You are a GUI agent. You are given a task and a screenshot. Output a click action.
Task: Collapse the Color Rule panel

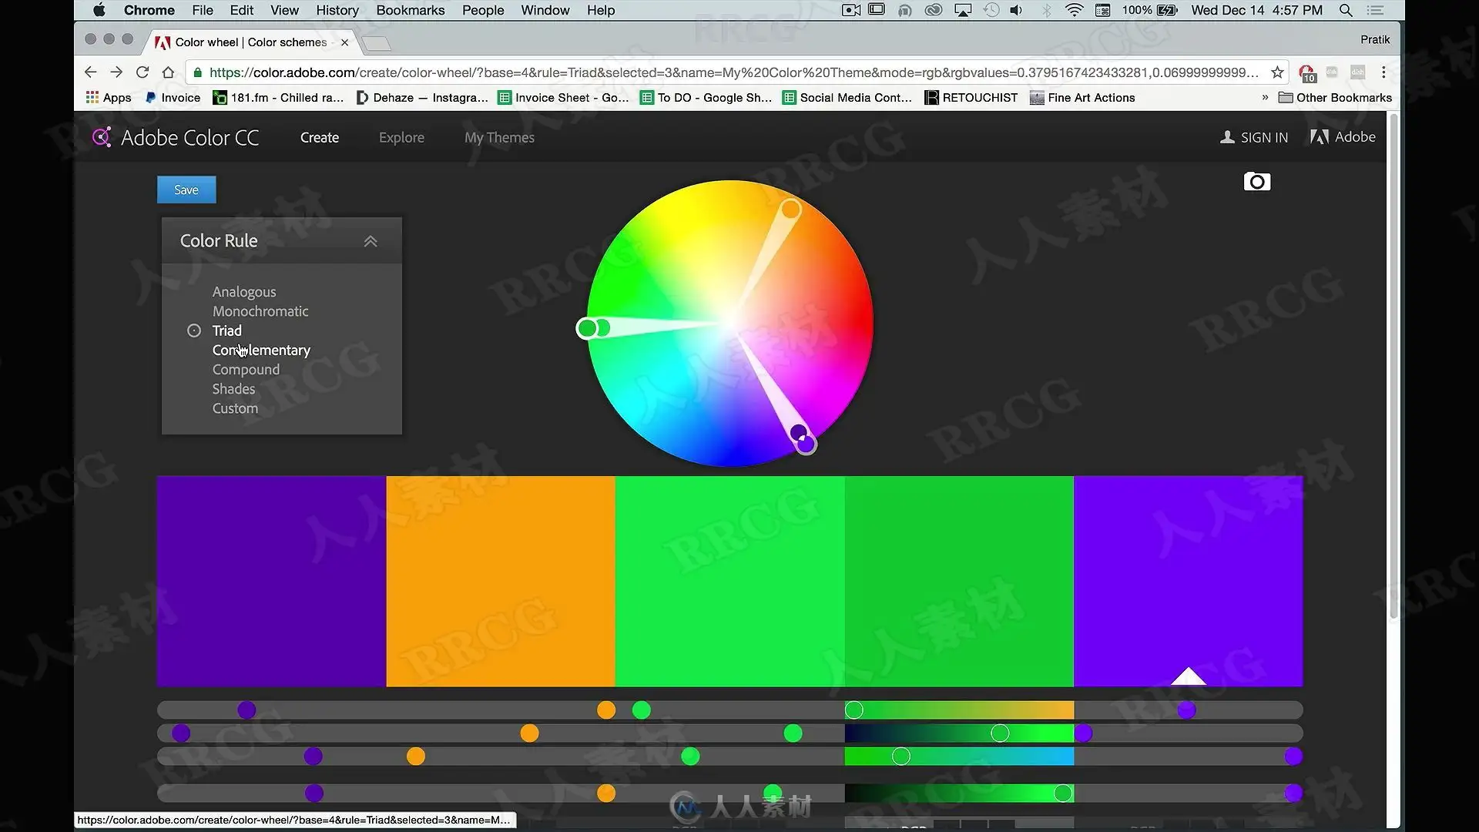click(x=371, y=241)
